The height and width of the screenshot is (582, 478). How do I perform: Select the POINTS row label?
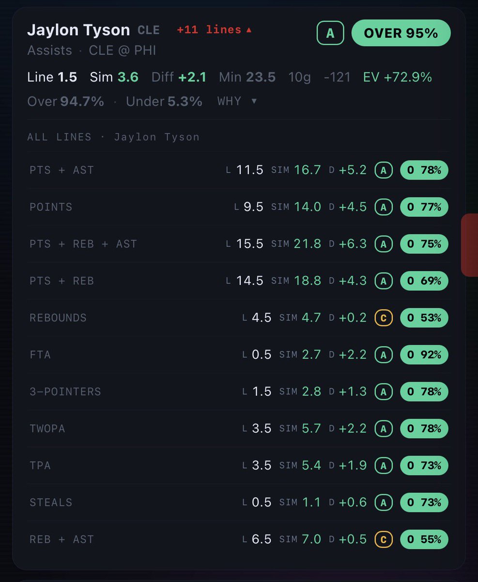coord(51,207)
